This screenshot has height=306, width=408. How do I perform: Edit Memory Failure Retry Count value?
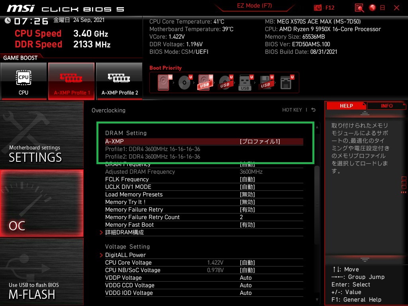click(204, 217)
